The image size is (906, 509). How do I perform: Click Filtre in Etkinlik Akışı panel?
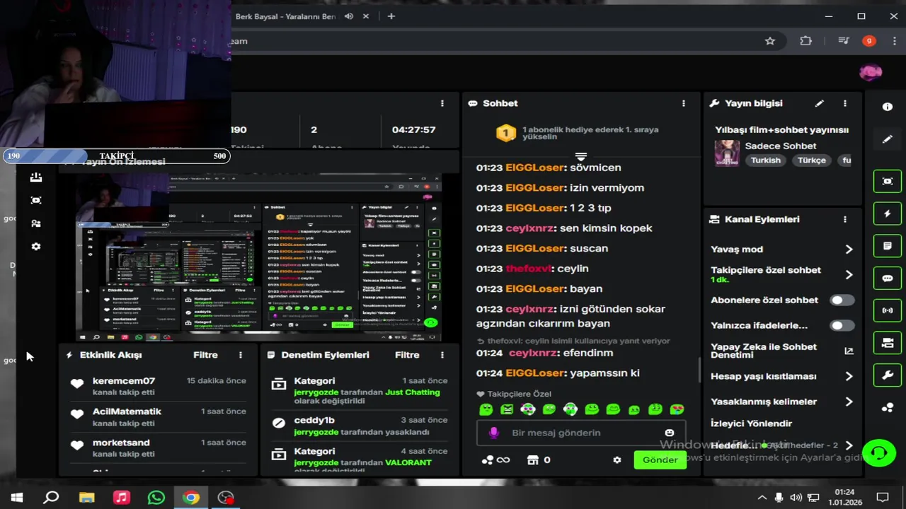point(205,355)
